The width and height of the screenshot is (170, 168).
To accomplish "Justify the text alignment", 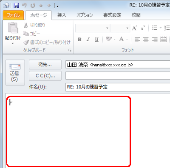I will 163,39.
